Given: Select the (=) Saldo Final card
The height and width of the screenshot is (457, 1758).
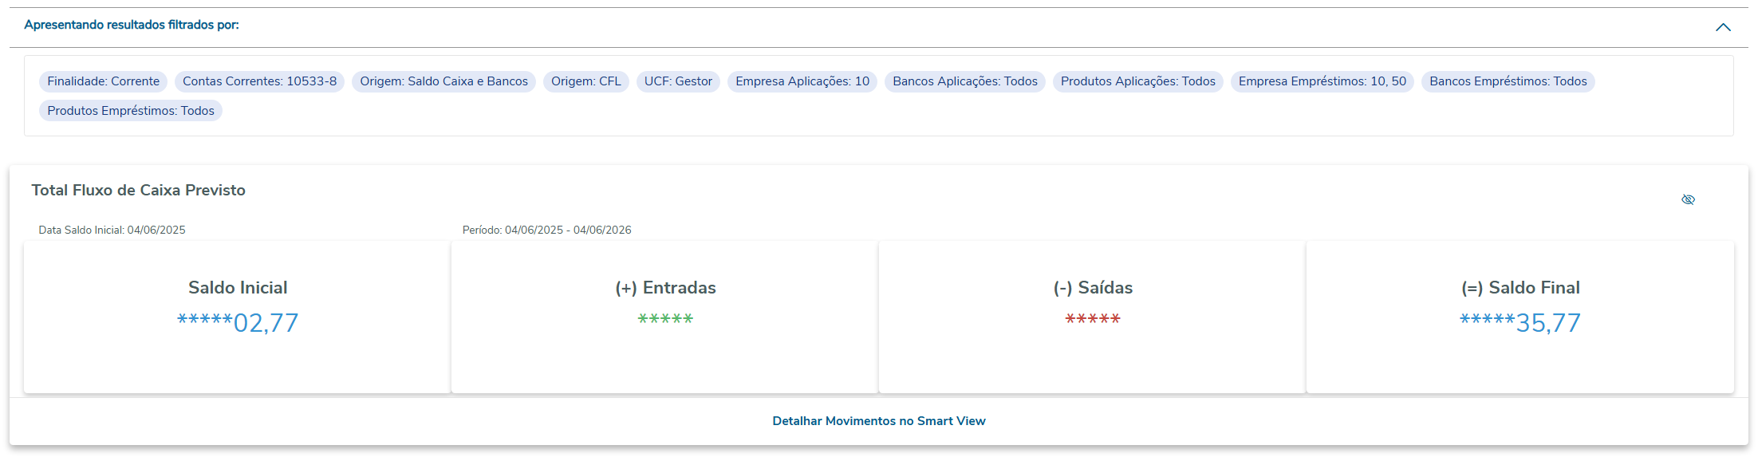Looking at the screenshot, I should (x=1520, y=317).
